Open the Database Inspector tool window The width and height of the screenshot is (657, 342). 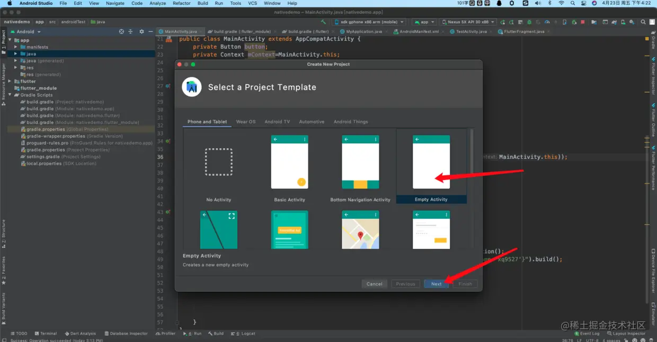pos(126,334)
